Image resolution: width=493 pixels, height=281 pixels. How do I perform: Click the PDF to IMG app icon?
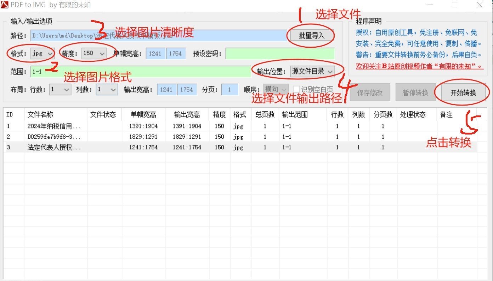tap(5, 5)
